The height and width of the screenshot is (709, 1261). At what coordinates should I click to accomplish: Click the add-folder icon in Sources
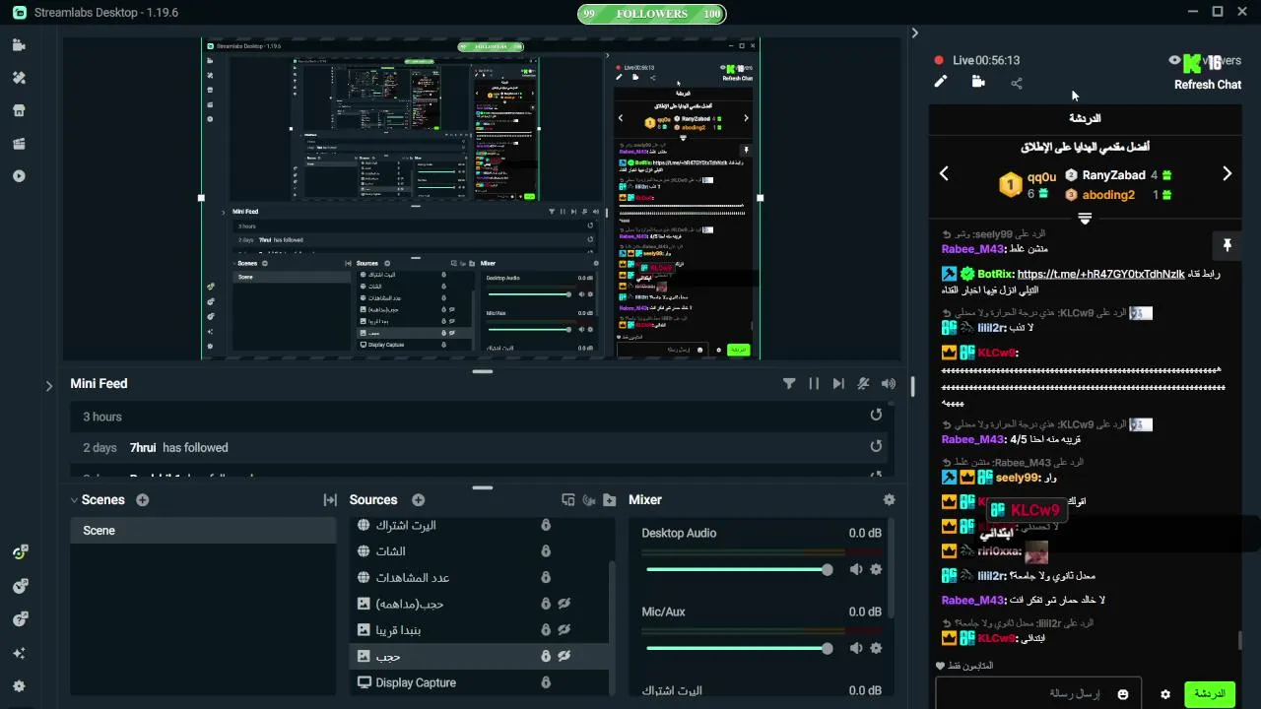[x=610, y=500]
